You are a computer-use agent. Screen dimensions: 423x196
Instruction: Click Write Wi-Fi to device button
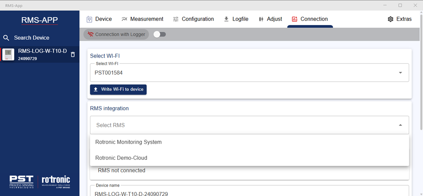pos(118,89)
